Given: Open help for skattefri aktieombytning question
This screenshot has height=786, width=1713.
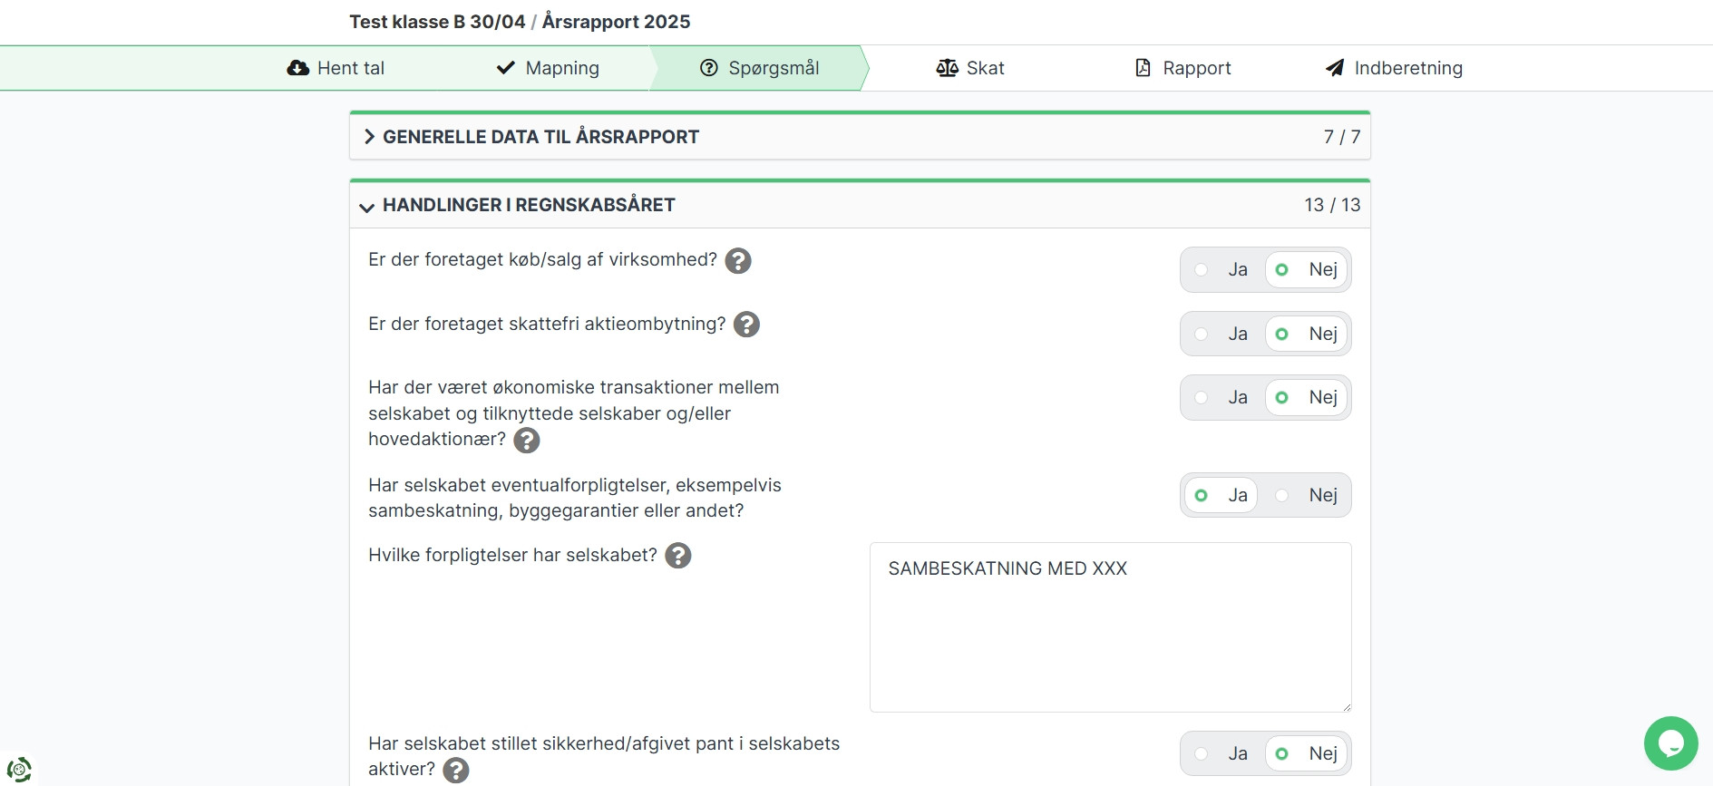Looking at the screenshot, I should point(747,325).
